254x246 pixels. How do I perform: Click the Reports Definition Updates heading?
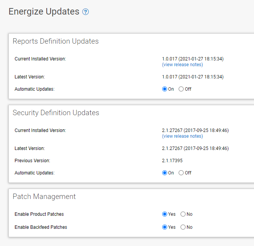coord(55,41)
